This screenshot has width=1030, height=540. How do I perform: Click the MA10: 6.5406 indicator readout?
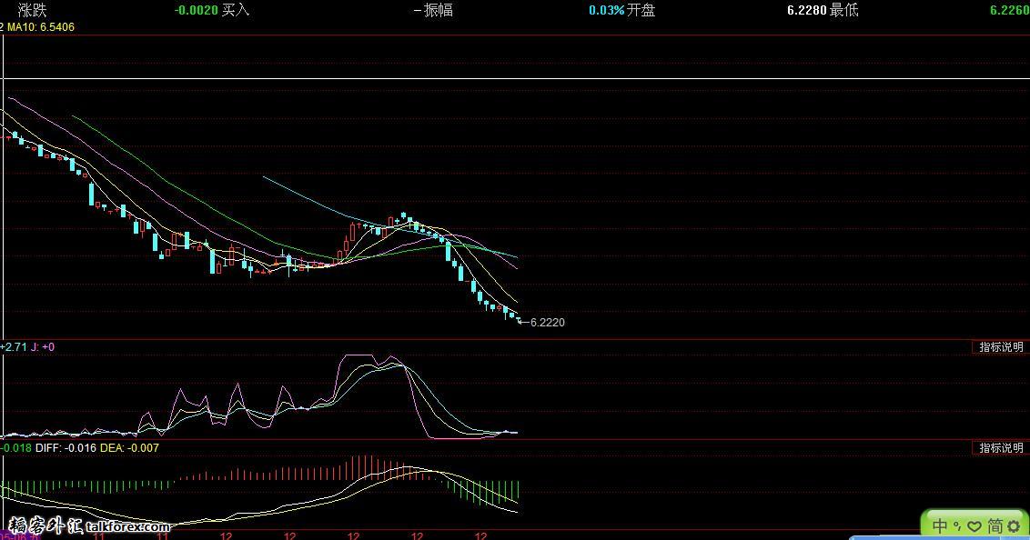point(41,27)
